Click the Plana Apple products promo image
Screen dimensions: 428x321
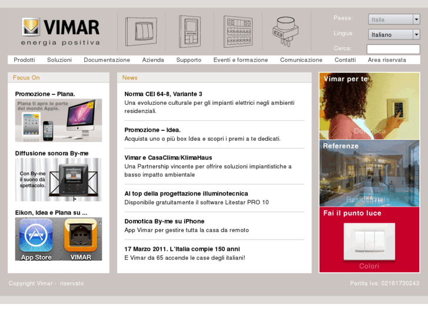point(58,121)
